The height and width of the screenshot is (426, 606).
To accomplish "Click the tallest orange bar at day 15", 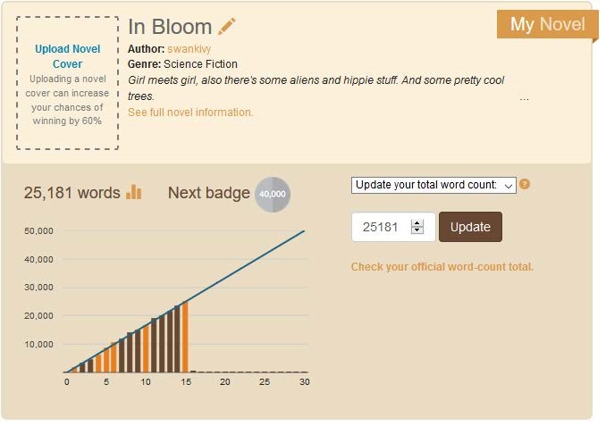I will 185,337.
